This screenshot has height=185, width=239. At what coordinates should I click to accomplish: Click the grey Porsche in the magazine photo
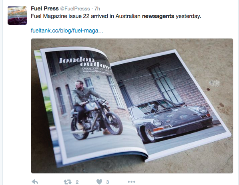point(171,119)
